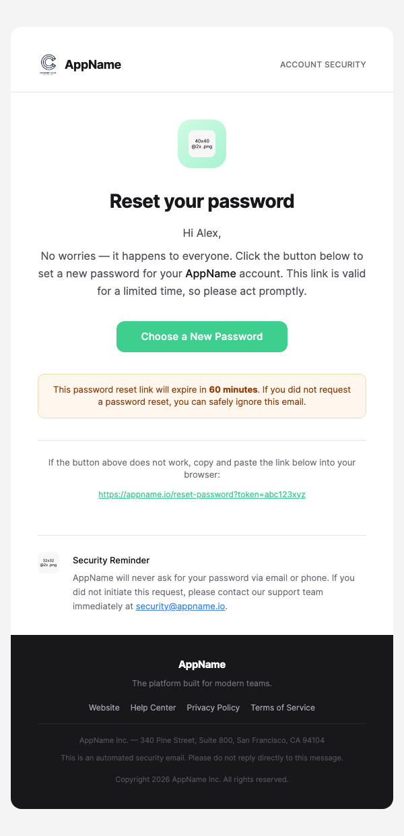Open the Privacy Policy page
Screen dimensions: 404x836
pyautogui.click(x=213, y=707)
